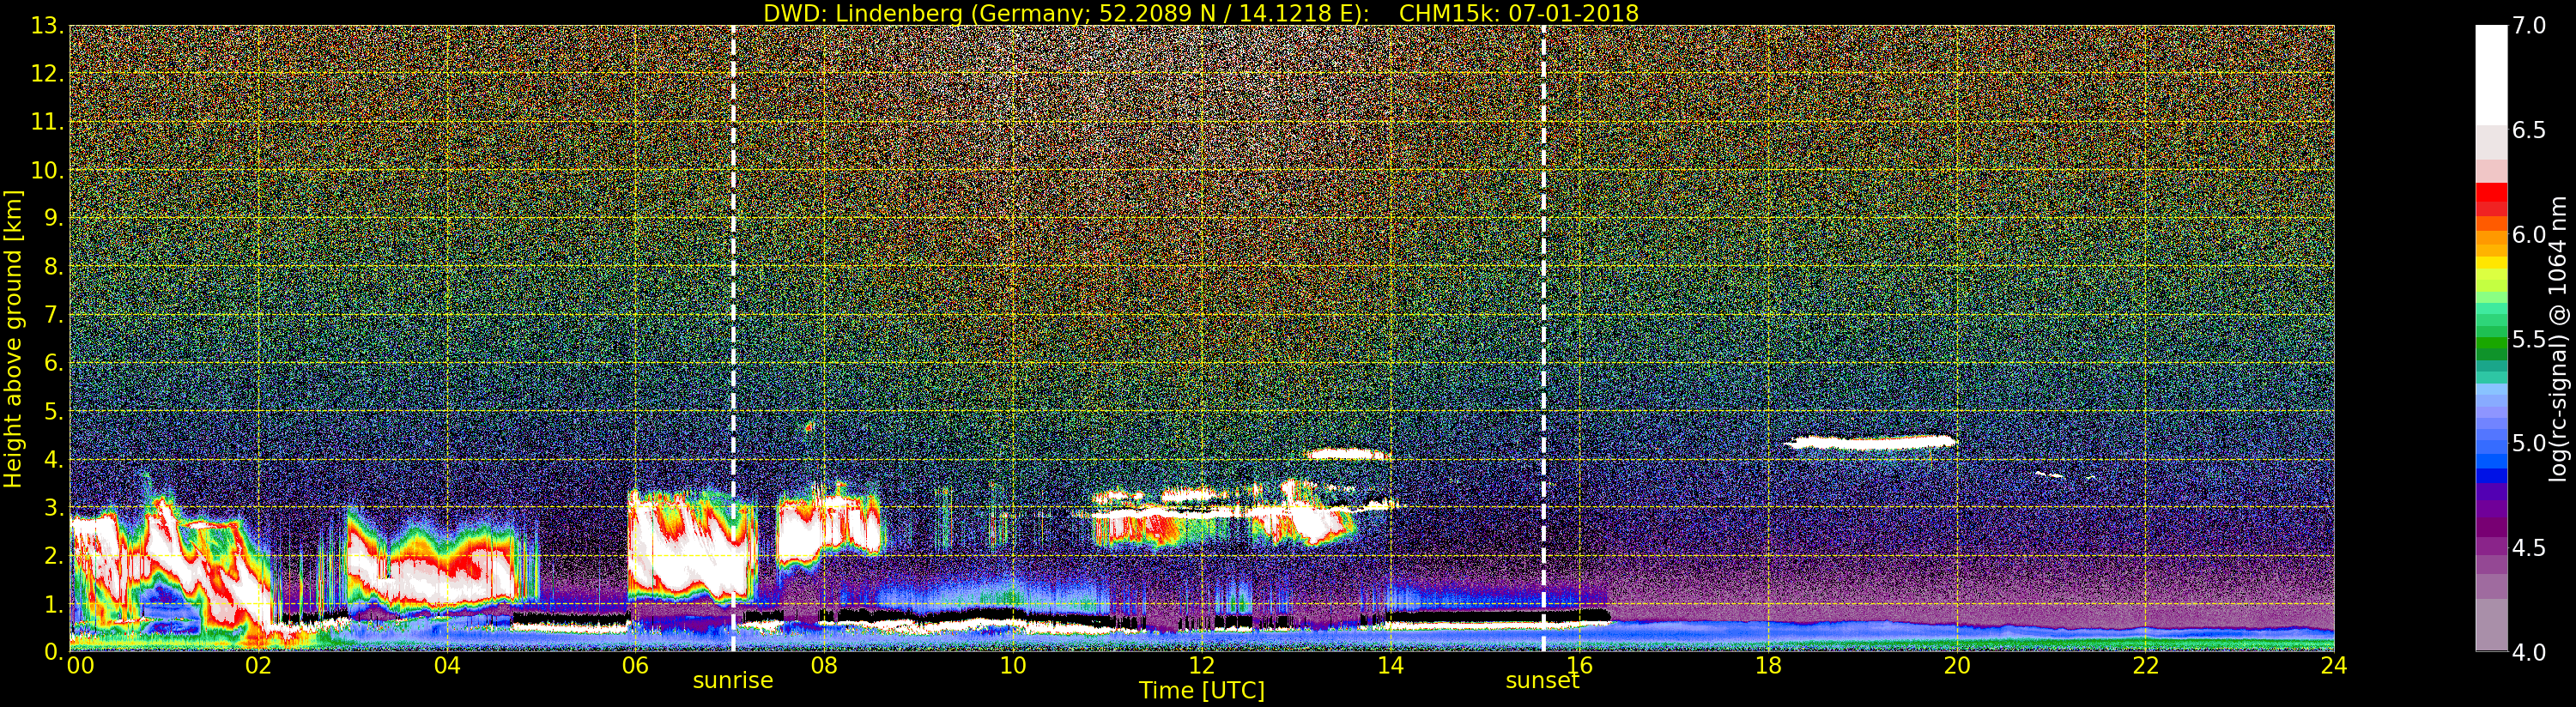Click the y-axis tick label '8.'
2576x707 pixels.
(x=53, y=267)
